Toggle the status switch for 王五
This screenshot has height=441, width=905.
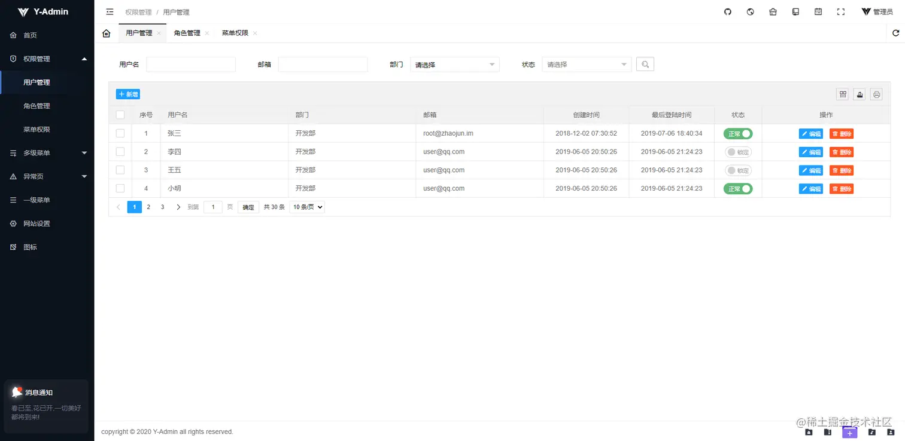738,171
